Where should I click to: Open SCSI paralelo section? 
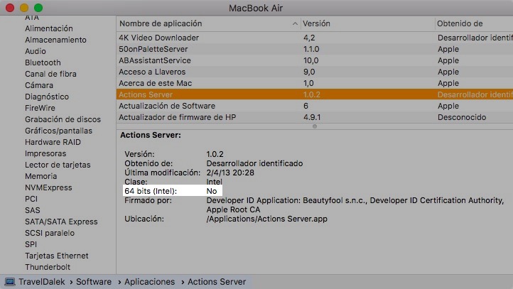click(x=50, y=233)
